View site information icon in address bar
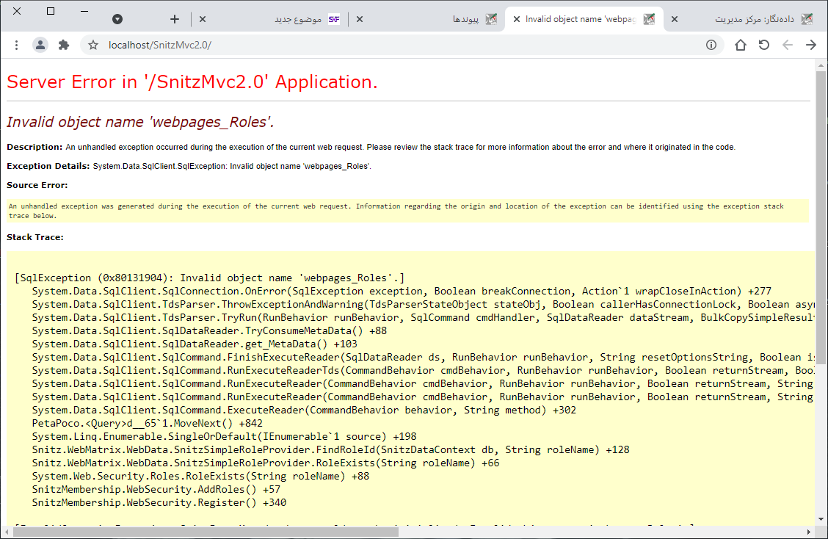Image resolution: width=828 pixels, height=539 pixels. (711, 45)
